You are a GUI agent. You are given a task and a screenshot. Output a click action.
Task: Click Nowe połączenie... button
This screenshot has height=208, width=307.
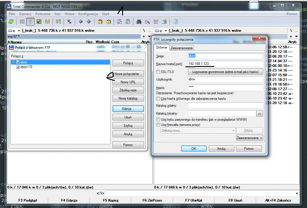coord(128,74)
